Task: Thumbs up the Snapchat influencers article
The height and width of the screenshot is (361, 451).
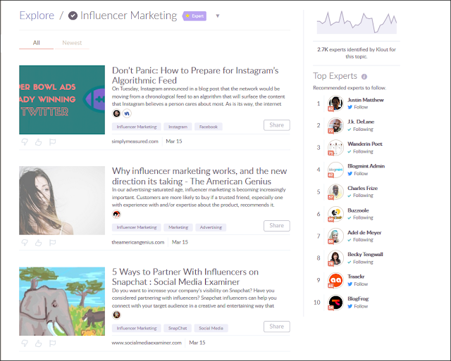Action: click(39, 343)
